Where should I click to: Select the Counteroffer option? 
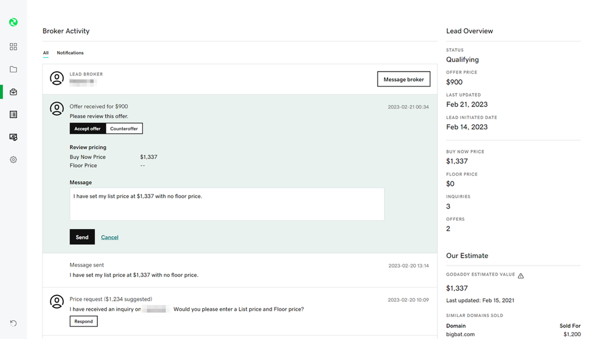click(124, 129)
